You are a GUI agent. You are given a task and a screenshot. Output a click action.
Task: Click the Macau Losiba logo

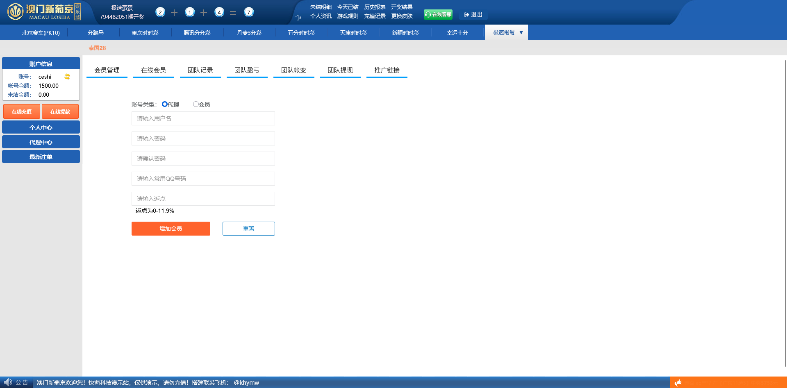[x=44, y=12]
